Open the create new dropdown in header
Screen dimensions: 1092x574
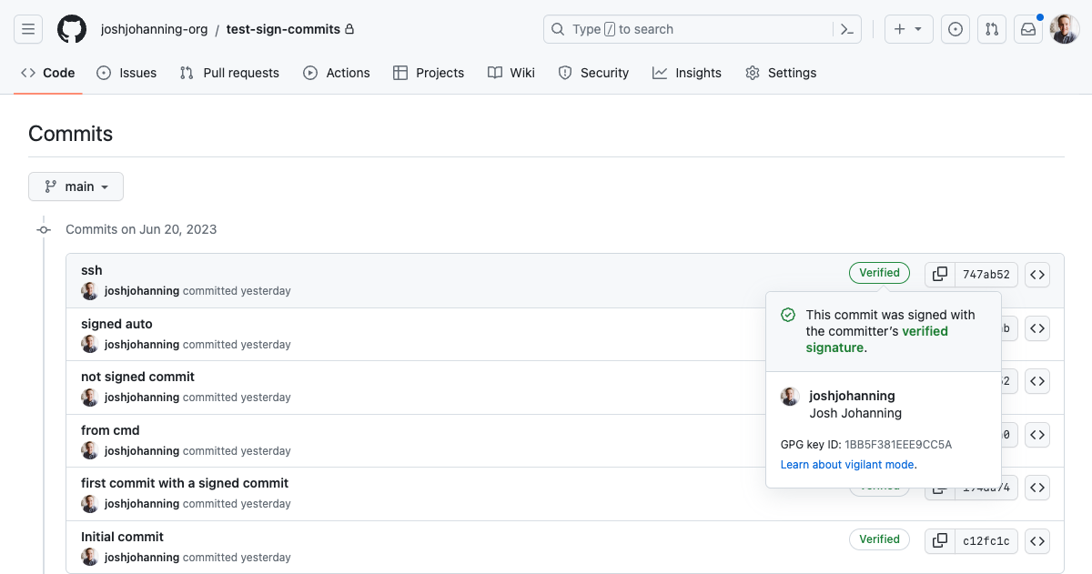tap(907, 28)
